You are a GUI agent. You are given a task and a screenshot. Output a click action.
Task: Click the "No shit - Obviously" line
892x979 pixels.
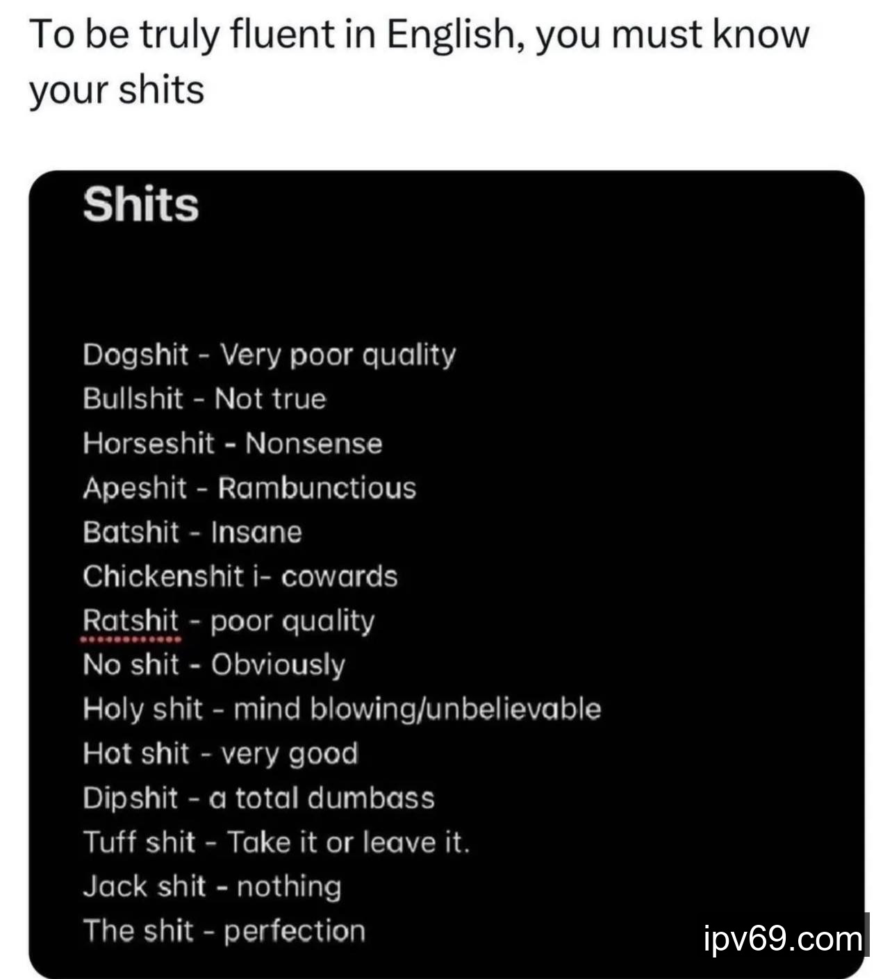click(213, 665)
